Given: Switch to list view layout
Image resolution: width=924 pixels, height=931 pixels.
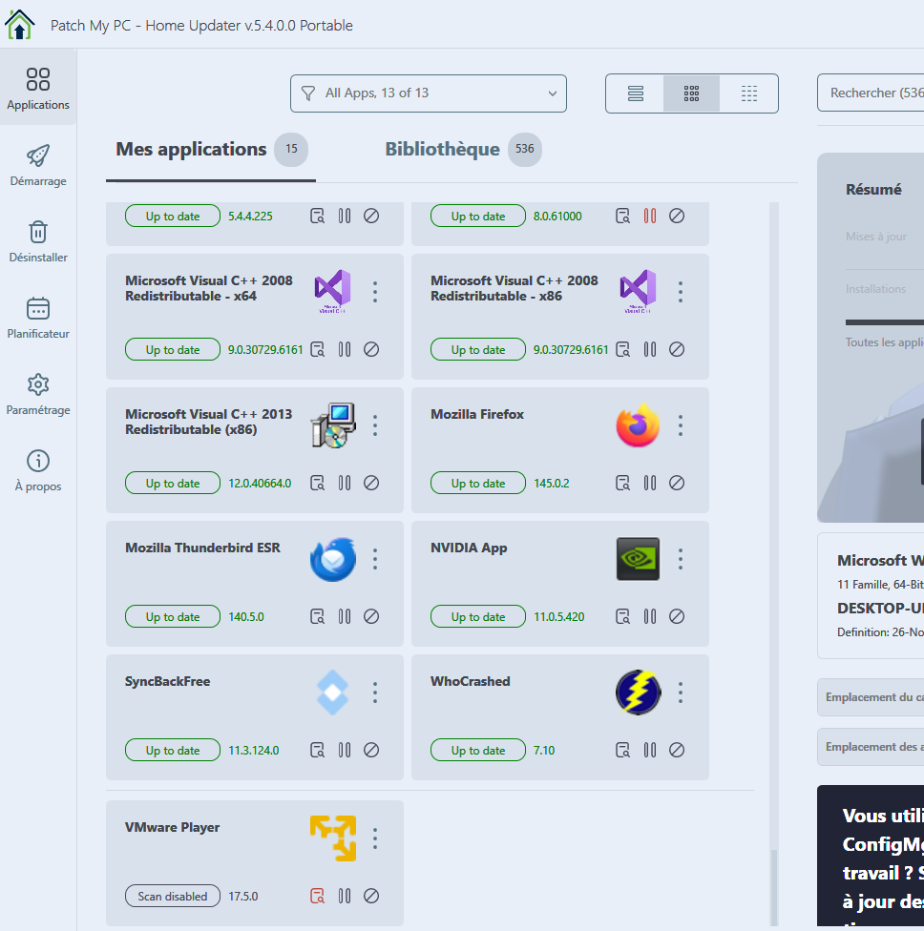Looking at the screenshot, I should point(635,93).
